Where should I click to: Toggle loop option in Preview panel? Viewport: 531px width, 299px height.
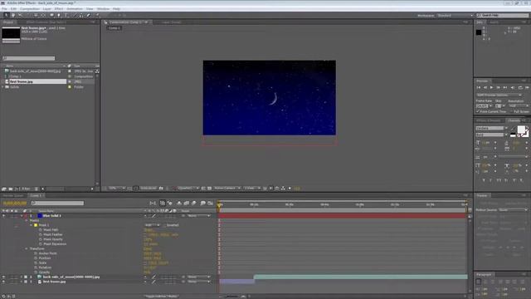tap(520, 88)
